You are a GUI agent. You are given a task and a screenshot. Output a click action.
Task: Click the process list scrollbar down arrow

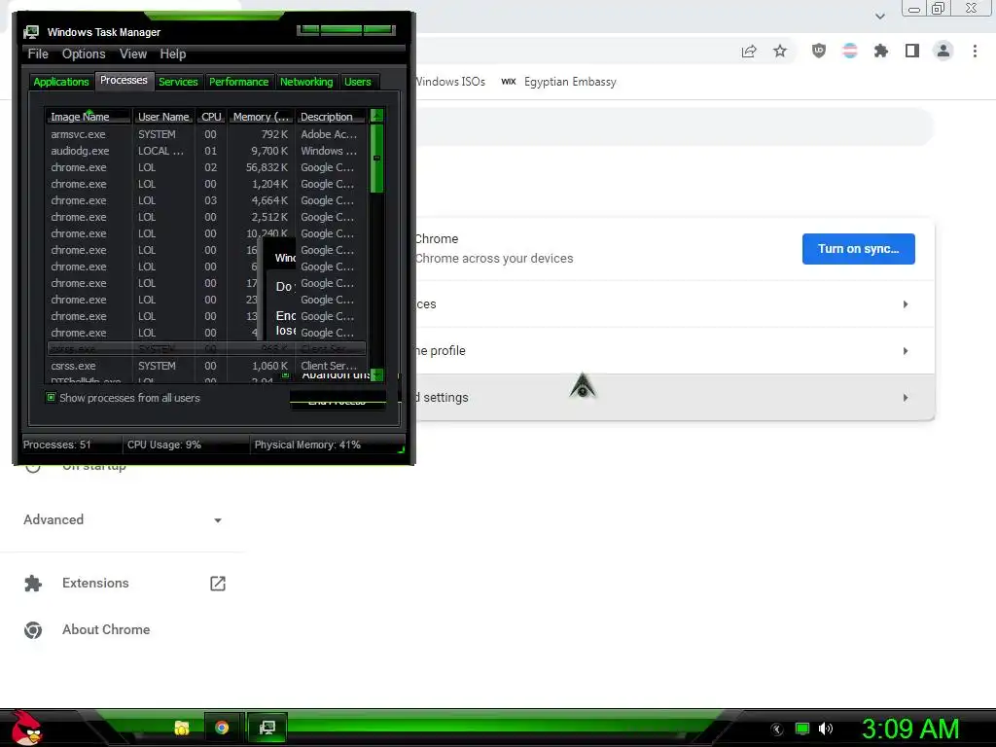(376, 374)
